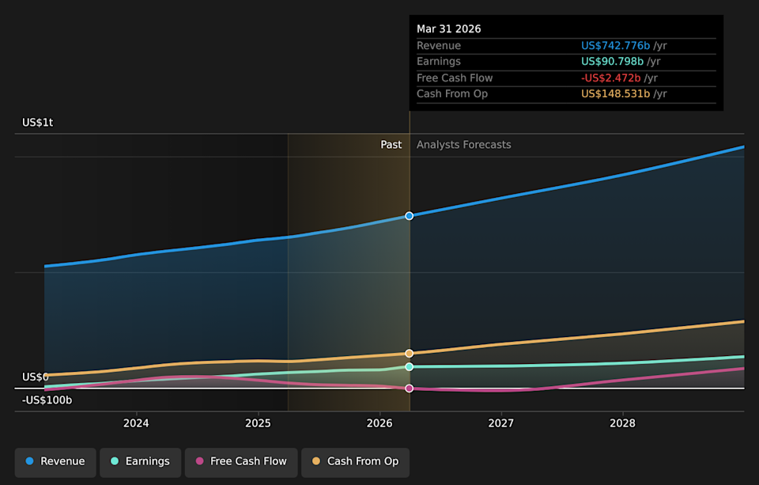Click the 2025 x-axis label
The width and height of the screenshot is (759, 485).
(258, 423)
